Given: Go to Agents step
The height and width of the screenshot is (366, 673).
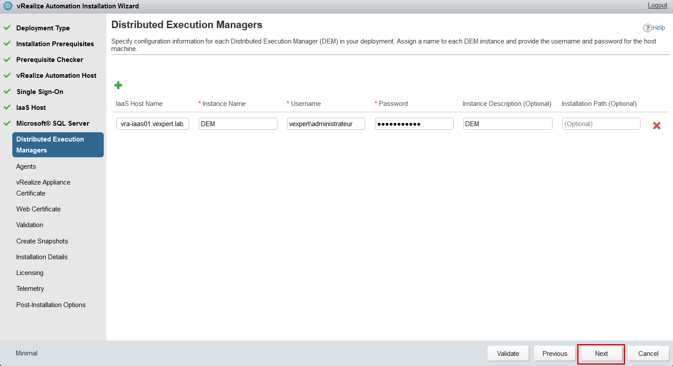Looking at the screenshot, I should [x=26, y=167].
